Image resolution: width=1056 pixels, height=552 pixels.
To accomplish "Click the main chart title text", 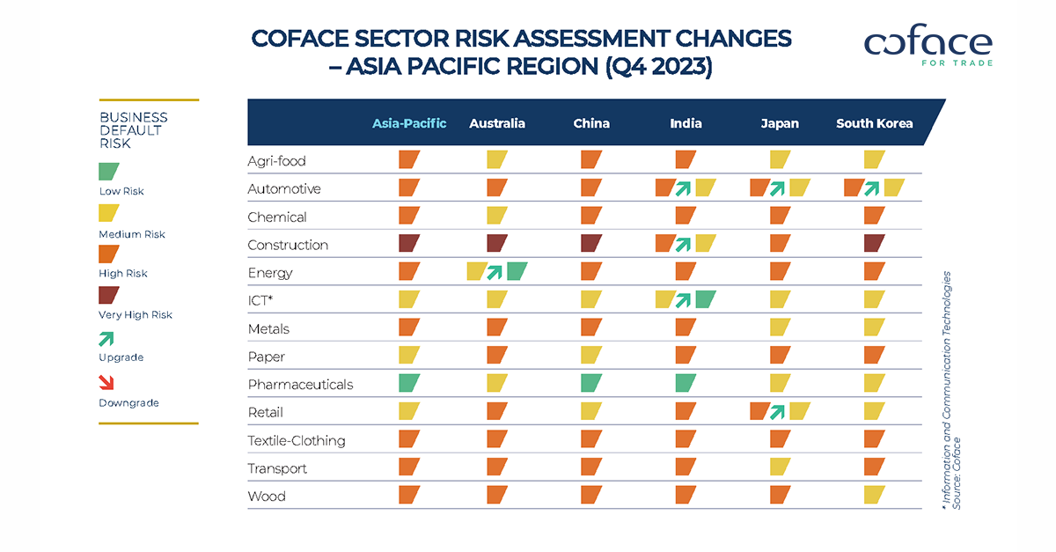I will (x=521, y=52).
